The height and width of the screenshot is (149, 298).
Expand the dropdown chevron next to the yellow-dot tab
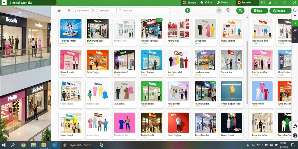click(256, 3)
